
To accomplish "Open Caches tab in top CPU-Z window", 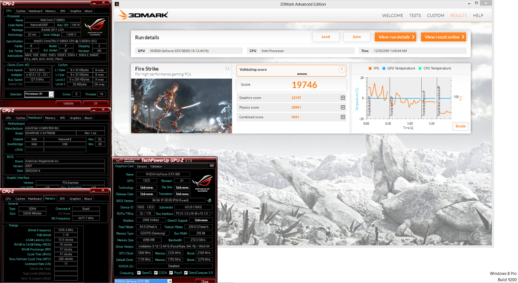I will pos(21,11).
